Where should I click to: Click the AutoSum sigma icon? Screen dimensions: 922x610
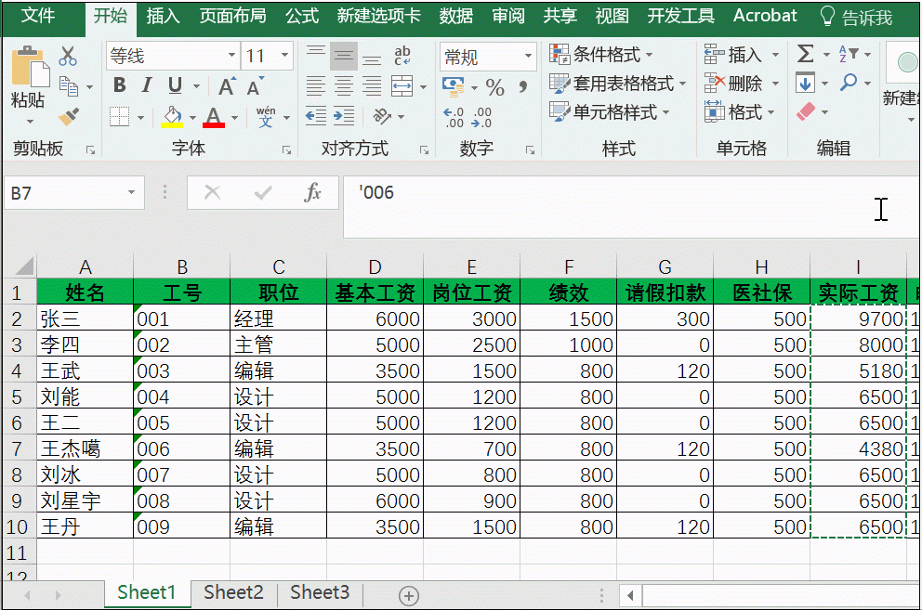806,54
